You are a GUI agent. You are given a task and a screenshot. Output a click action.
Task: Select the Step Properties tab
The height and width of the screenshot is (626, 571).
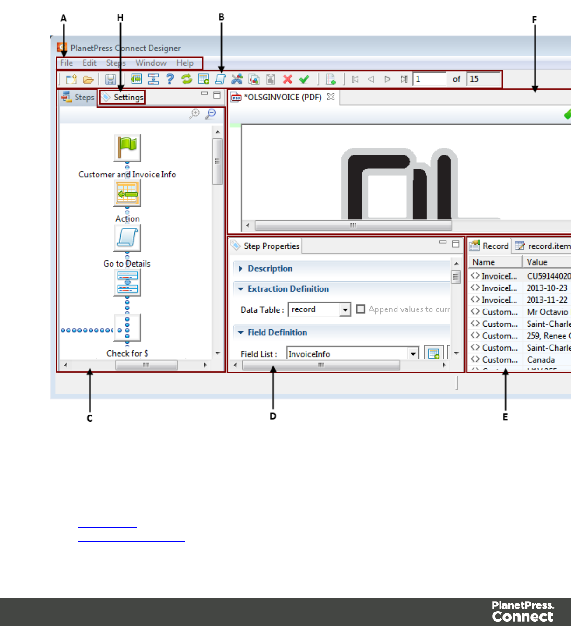pos(265,246)
